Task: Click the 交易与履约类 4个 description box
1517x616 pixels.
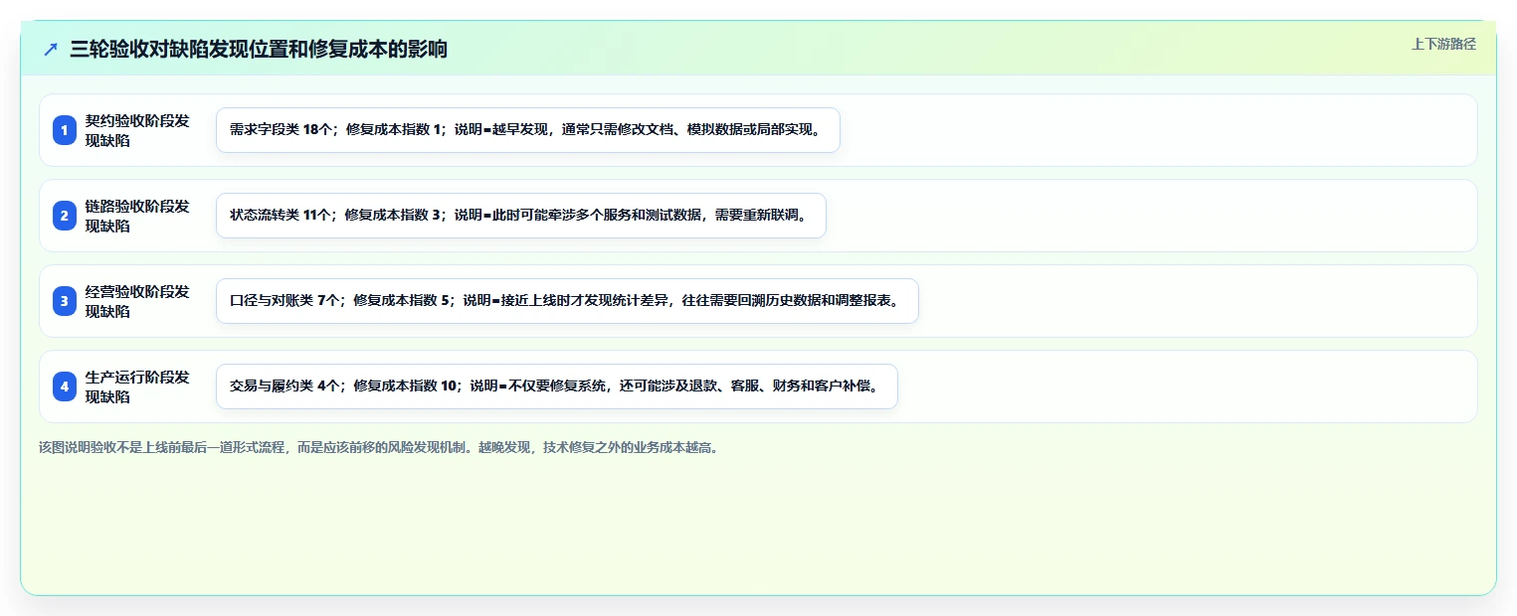Action: point(557,386)
